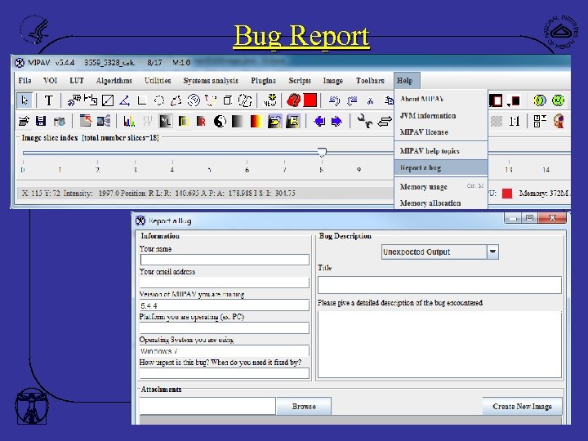
Task: Open the head 3D volume renderer icon
Action: coord(559,121)
